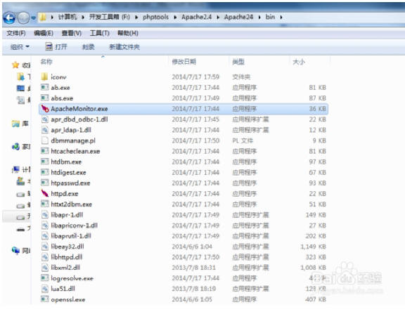This screenshot has height=314, width=405.
Task: Click 刻录 toolbar button
Action: (x=89, y=47)
